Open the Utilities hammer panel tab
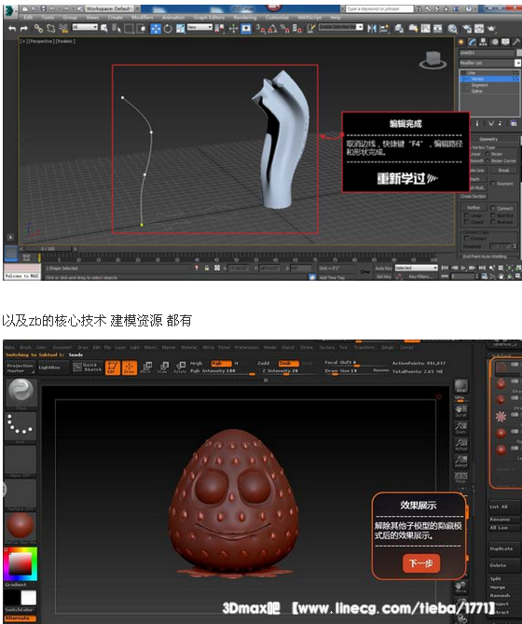 click(516, 42)
